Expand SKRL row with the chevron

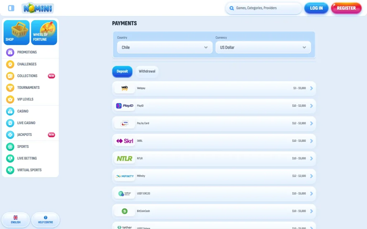[x=311, y=141]
